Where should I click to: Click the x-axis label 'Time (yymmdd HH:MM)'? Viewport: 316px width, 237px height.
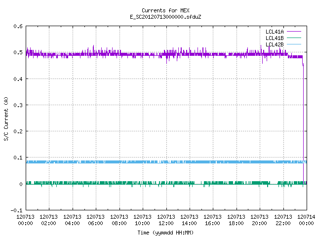[165, 233]
